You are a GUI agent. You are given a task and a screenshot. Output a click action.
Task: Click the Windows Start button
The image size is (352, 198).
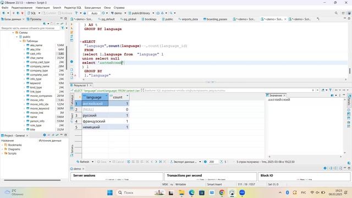pos(110,193)
